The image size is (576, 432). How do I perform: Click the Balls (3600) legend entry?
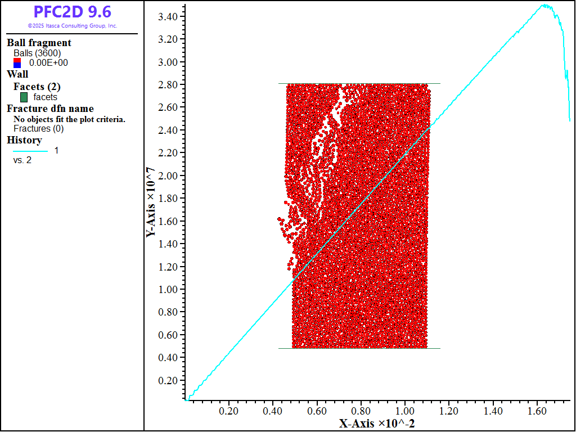coord(37,53)
